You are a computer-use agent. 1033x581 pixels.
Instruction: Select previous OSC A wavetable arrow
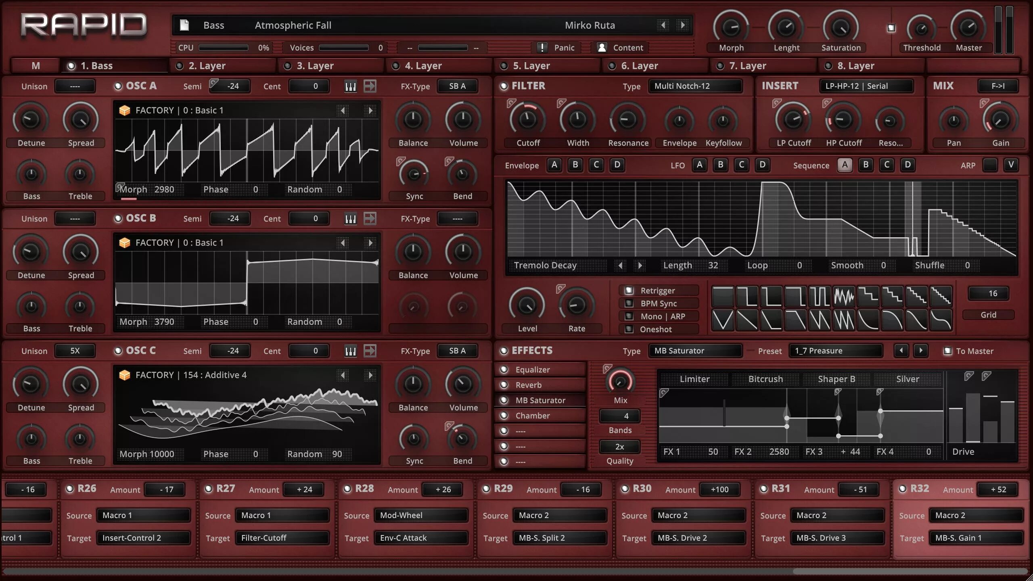point(343,110)
